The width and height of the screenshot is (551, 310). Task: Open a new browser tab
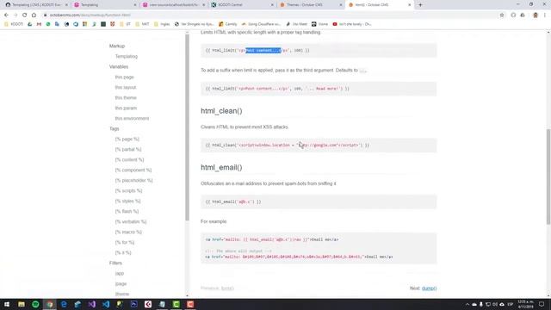pos(420,5)
